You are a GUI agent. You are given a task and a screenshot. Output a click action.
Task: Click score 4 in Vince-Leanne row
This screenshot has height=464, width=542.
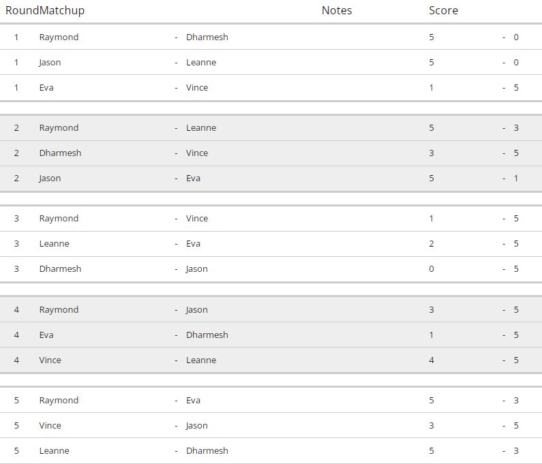432,360
